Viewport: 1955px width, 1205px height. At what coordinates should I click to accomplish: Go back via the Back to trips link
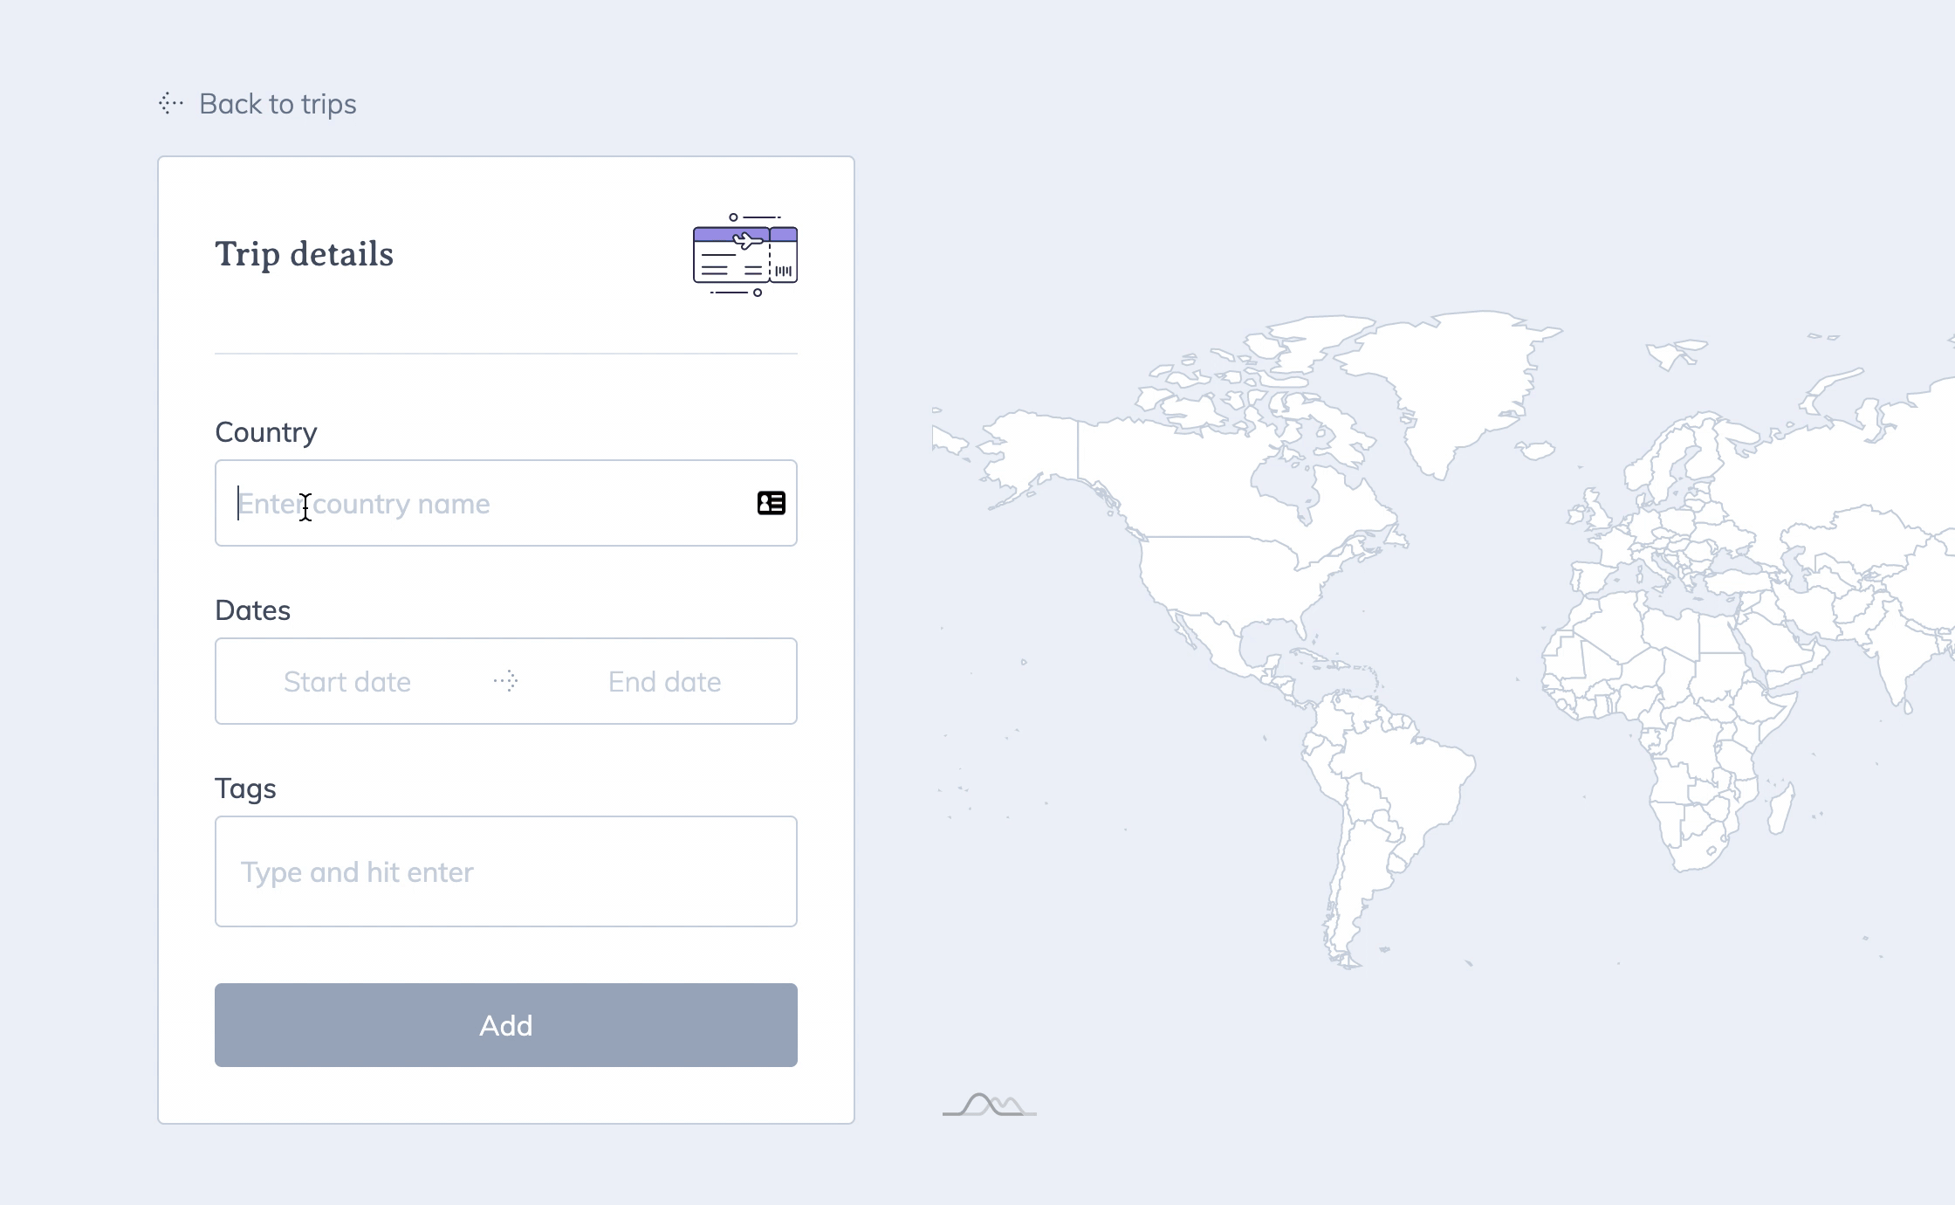pyautogui.click(x=278, y=104)
